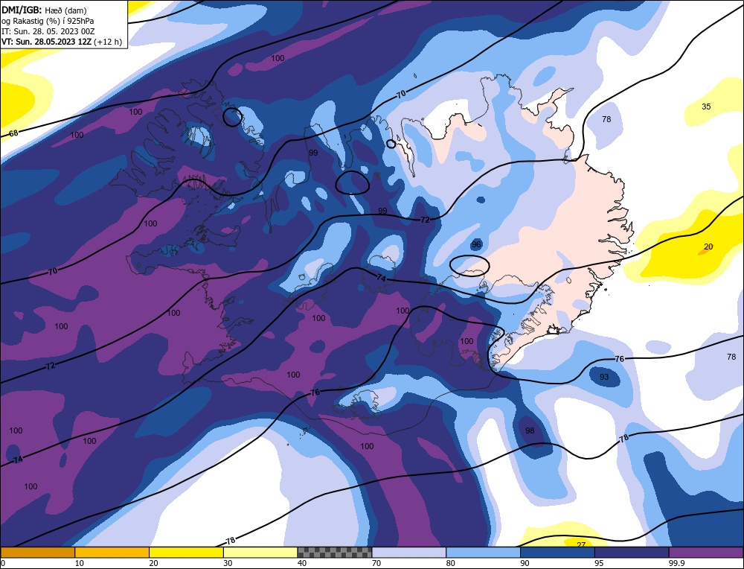Click the '98' humidity value on the map
The image size is (744, 569).
530,430
